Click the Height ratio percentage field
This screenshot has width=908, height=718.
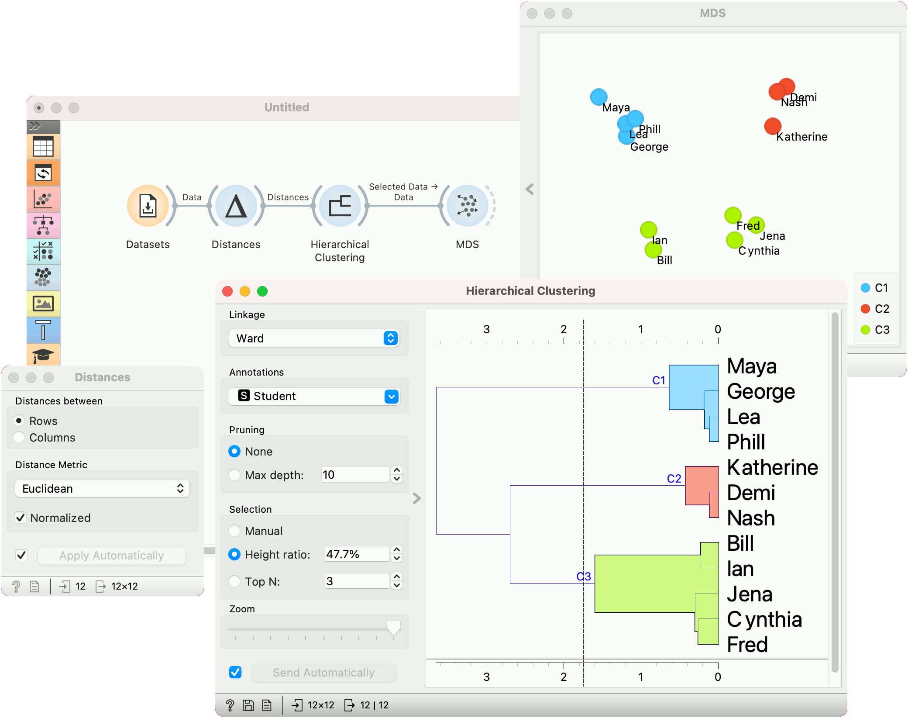click(x=356, y=554)
